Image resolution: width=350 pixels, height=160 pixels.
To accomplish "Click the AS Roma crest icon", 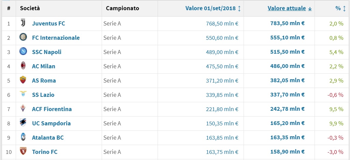I will [x=23, y=81].
